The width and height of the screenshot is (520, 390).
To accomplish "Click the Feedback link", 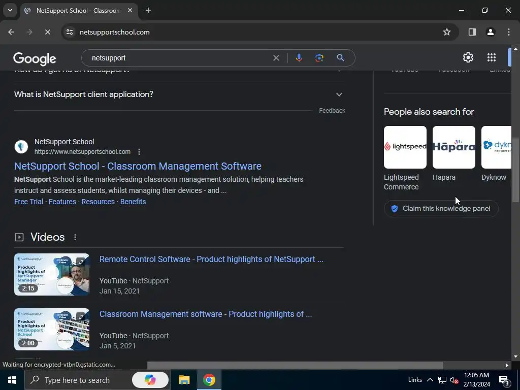I will (332, 111).
